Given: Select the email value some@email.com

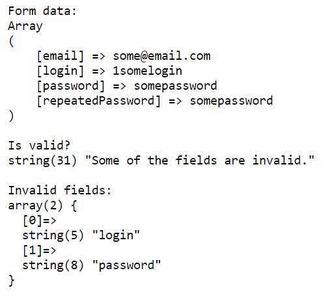Looking at the screenshot, I should [161, 56].
